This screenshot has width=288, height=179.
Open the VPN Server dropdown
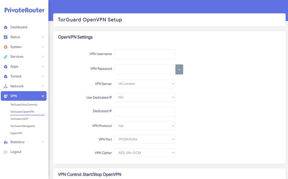point(145,83)
